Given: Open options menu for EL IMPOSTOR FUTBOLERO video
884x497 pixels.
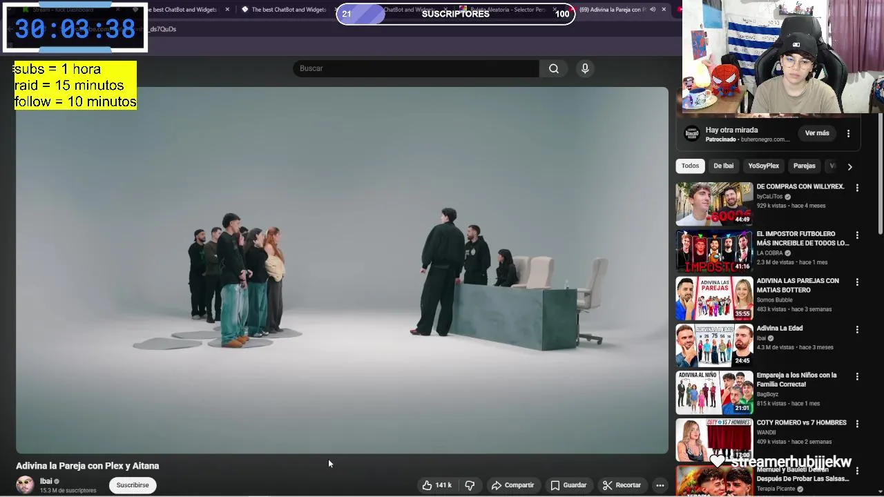Looking at the screenshot, I should click(x=857, y=235).
